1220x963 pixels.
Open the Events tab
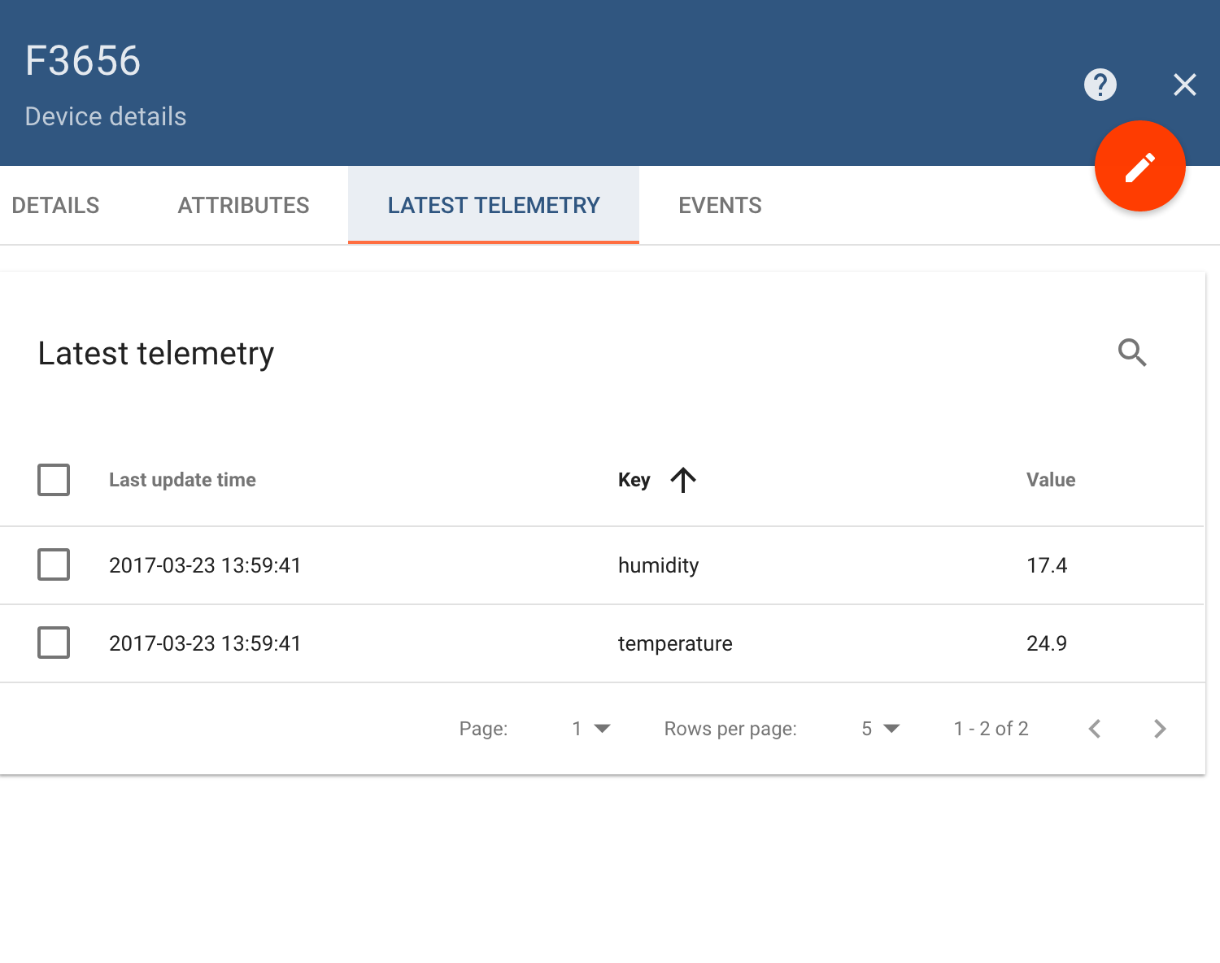(720, 205)
